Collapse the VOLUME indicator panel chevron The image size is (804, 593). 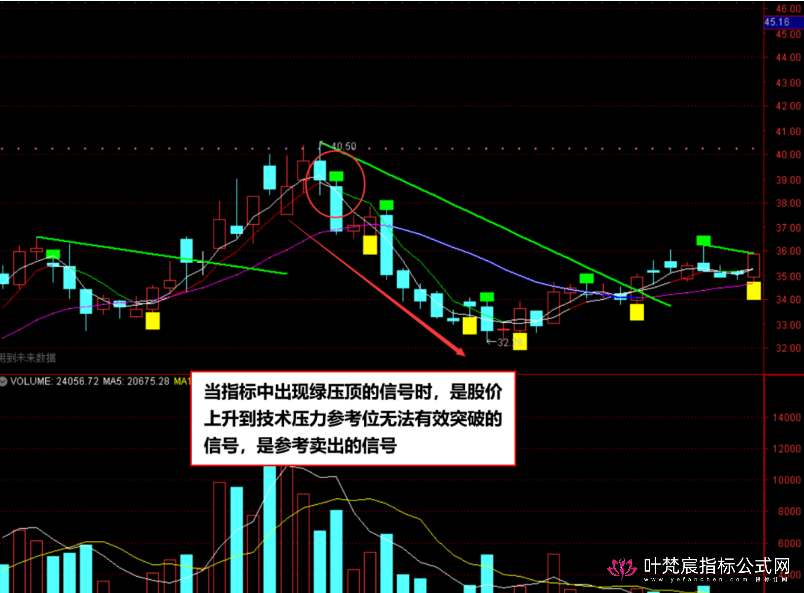(x=4, y=382)
